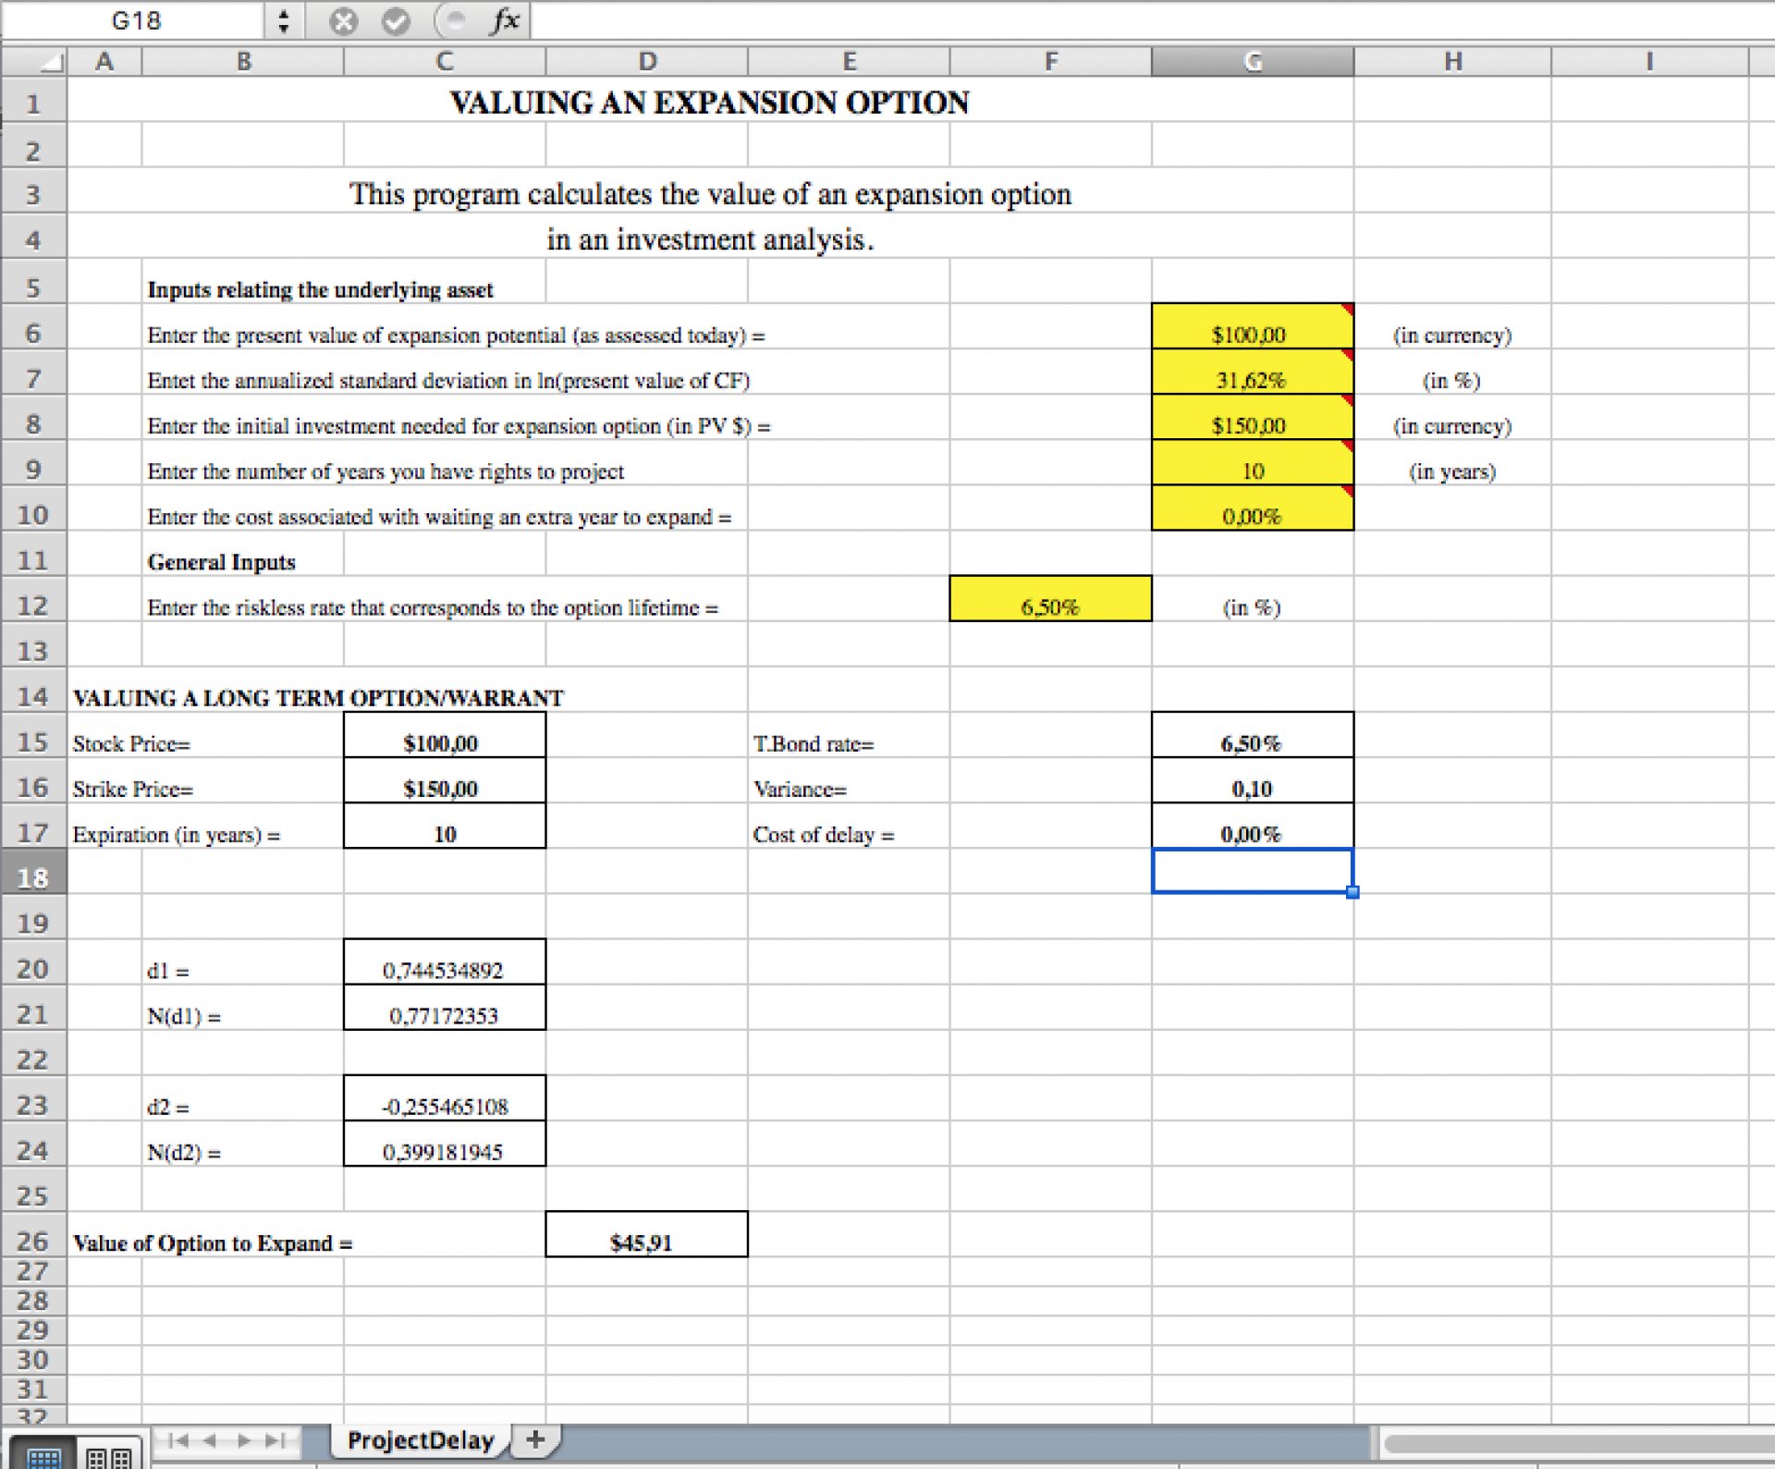Click yellow cell with $150,00 investment

(1253, 417)
